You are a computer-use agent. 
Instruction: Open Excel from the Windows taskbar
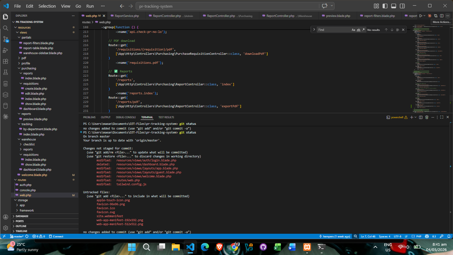278,247
